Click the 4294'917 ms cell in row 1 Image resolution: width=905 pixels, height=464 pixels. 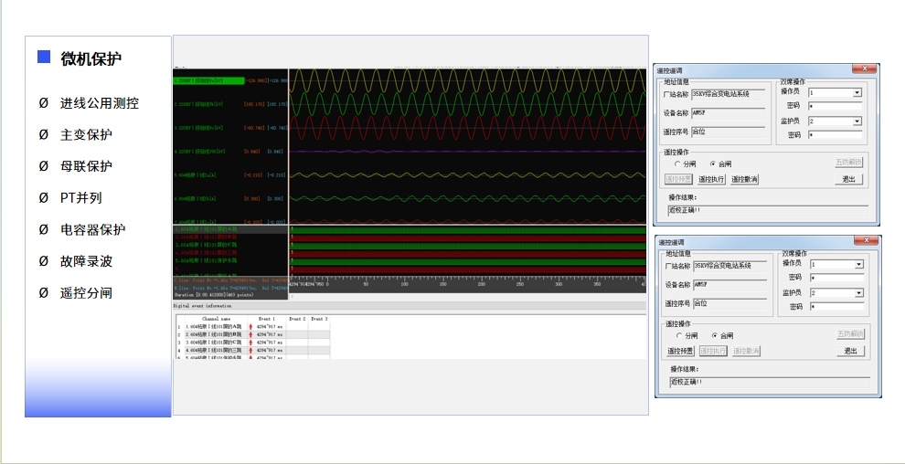pyautogui.click(x=270, y=327)
